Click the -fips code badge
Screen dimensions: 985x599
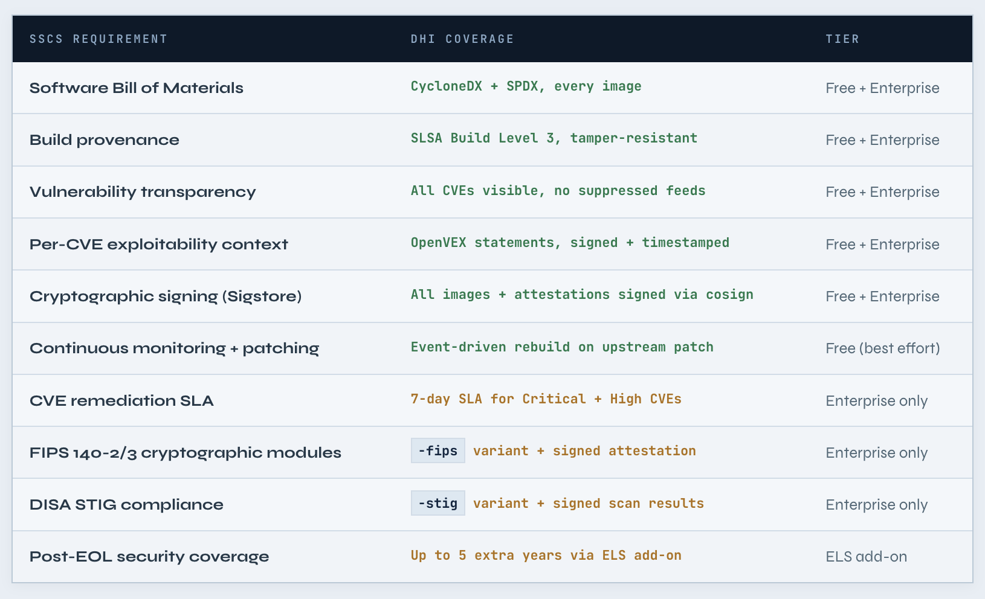point(438,451)
